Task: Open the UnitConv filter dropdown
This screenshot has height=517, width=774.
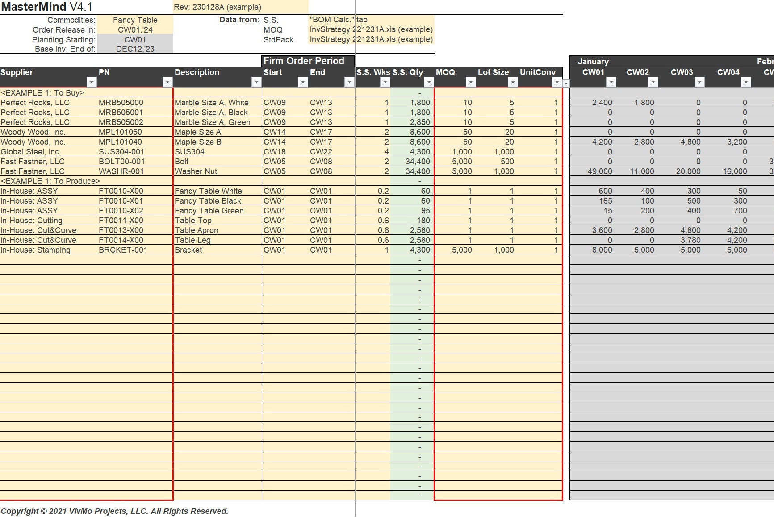Action: (556, 82)
